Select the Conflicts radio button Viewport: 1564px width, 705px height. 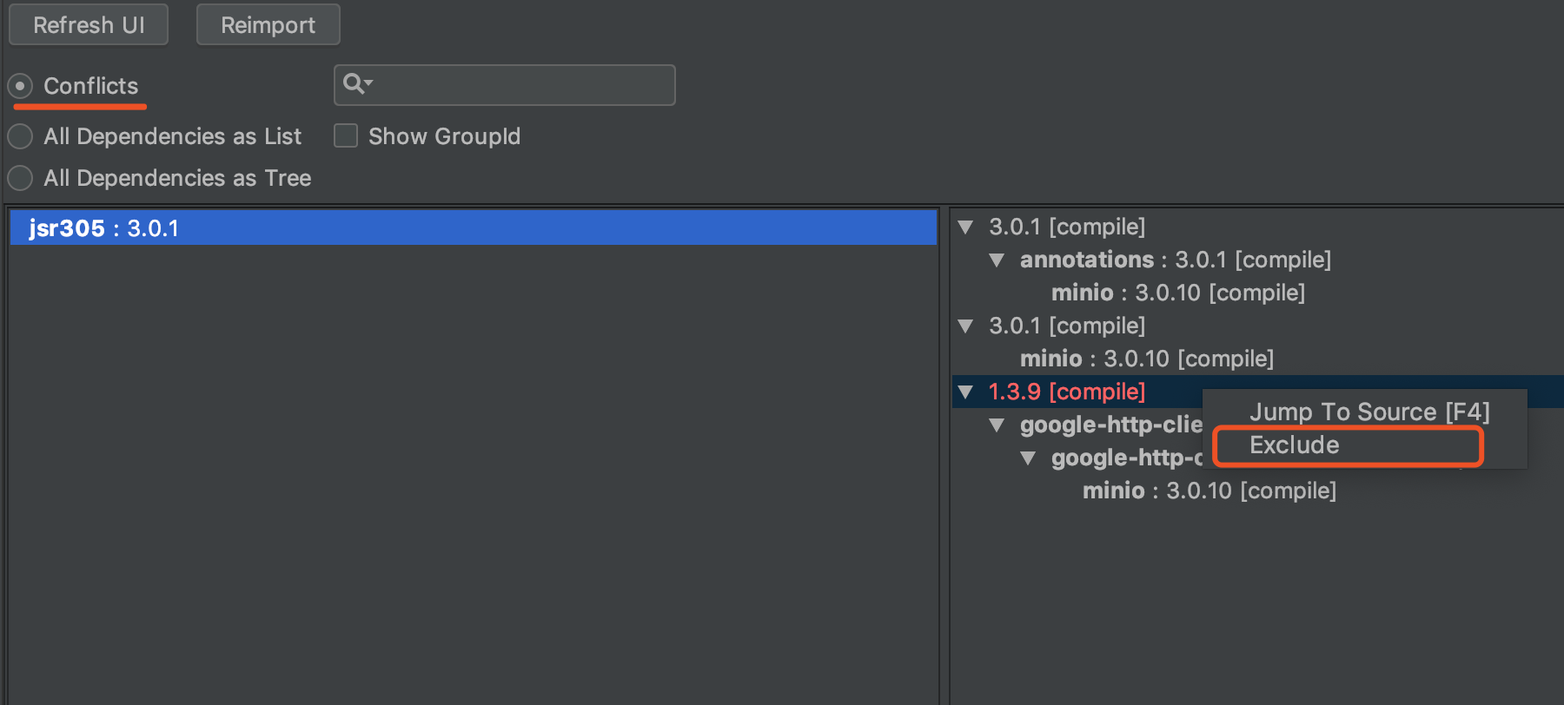click(x=21, y=86)
